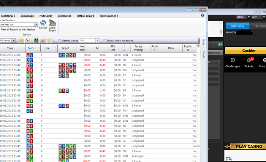
Task: Open the ANY marked hands dropdown
Action: tap(98, 40)
